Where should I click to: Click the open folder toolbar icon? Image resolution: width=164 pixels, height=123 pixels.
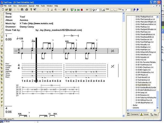coord(6,10)
